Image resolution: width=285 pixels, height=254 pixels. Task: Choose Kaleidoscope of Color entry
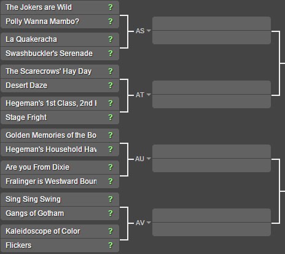click(60, 231)
